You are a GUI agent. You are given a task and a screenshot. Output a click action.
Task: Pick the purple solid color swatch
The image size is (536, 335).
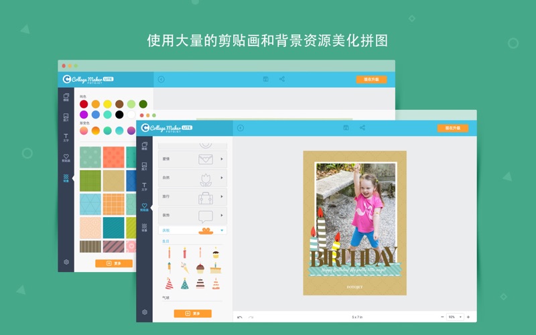pyautogui.click(x=84, y=115)
